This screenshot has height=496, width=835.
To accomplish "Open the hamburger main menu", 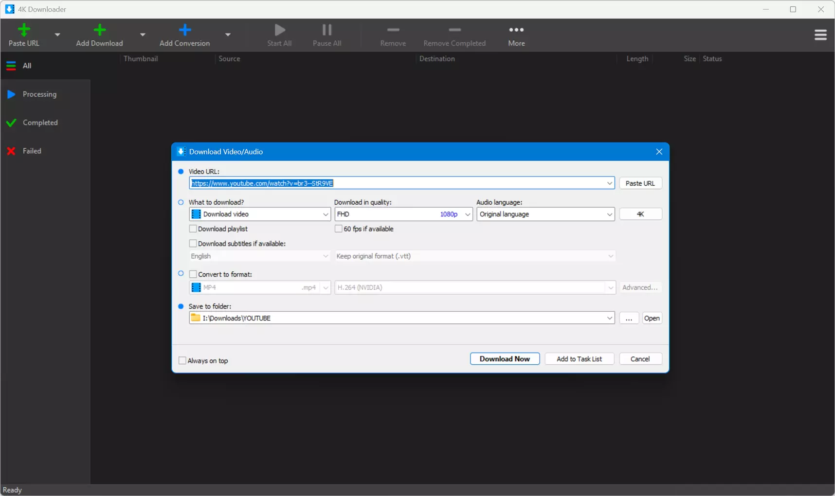I will click(820, 35).
